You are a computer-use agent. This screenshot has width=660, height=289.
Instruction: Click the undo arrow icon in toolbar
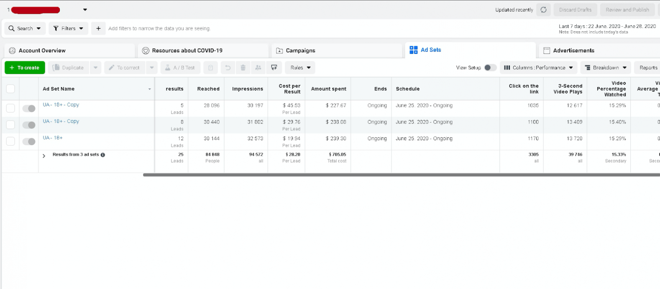click(x=228, y=68)
